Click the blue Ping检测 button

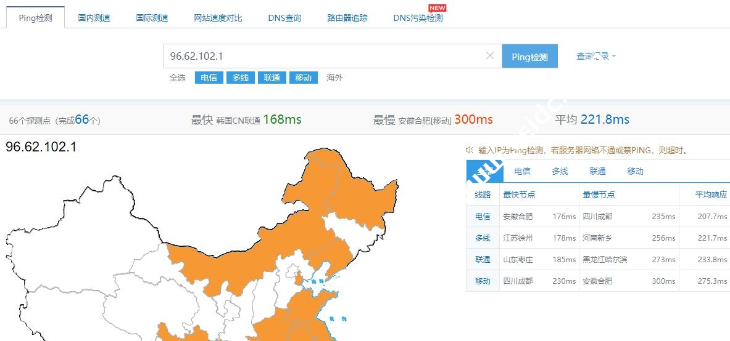[x=530, y=56]
